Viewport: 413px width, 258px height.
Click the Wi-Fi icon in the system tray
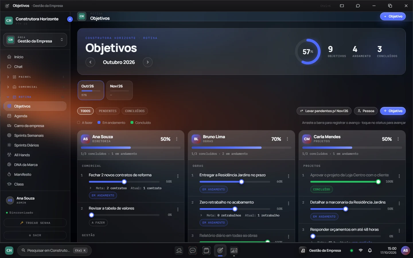[x=361, y=251]
